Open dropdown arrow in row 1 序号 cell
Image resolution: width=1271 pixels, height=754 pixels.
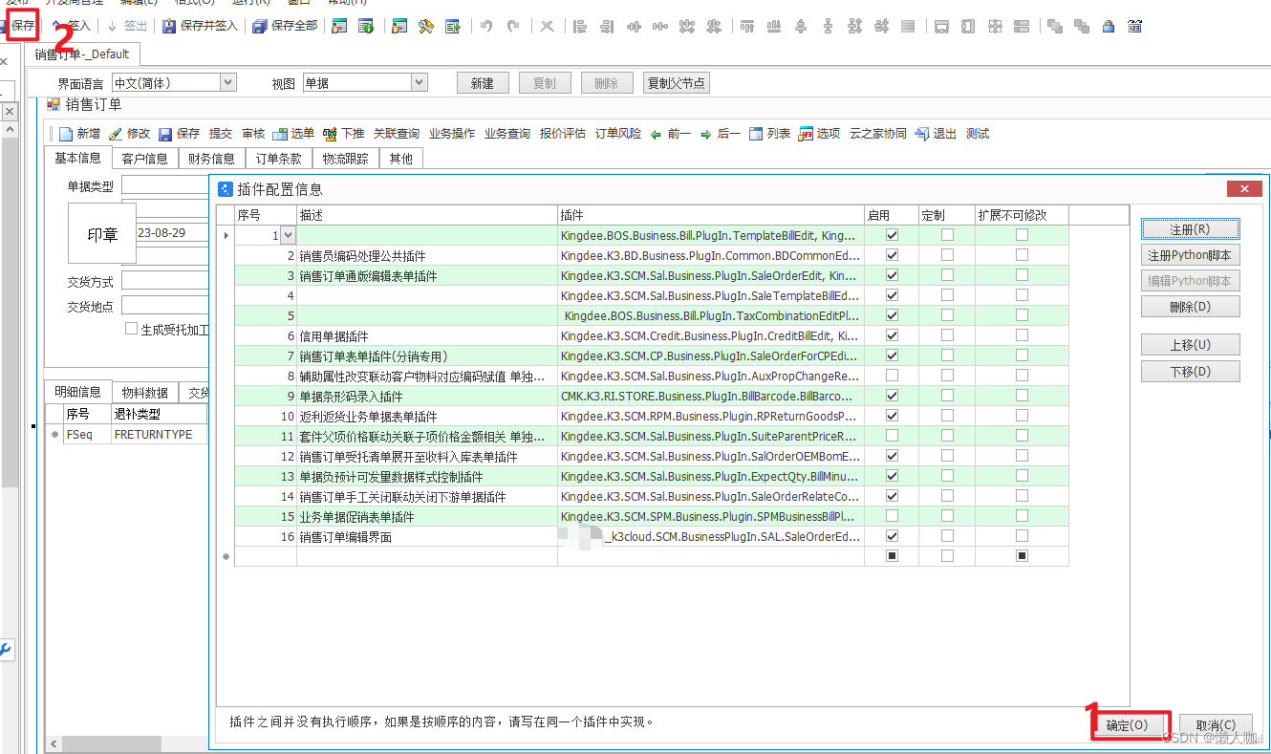288,235
